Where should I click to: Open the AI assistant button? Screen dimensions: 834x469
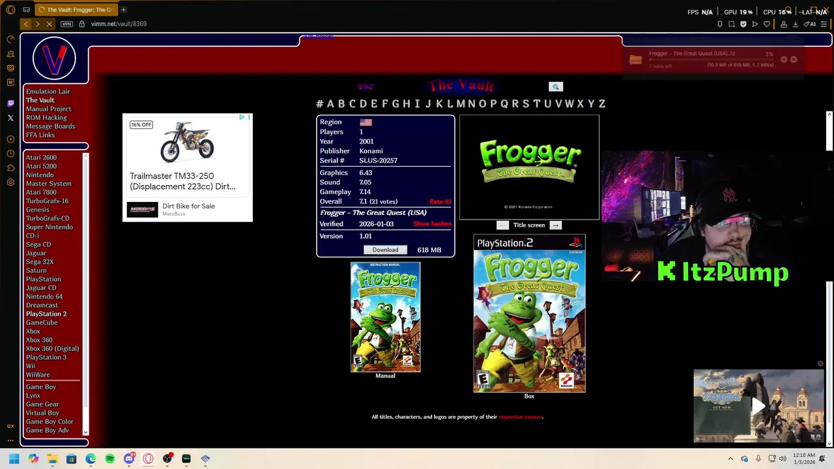point(811,24)
